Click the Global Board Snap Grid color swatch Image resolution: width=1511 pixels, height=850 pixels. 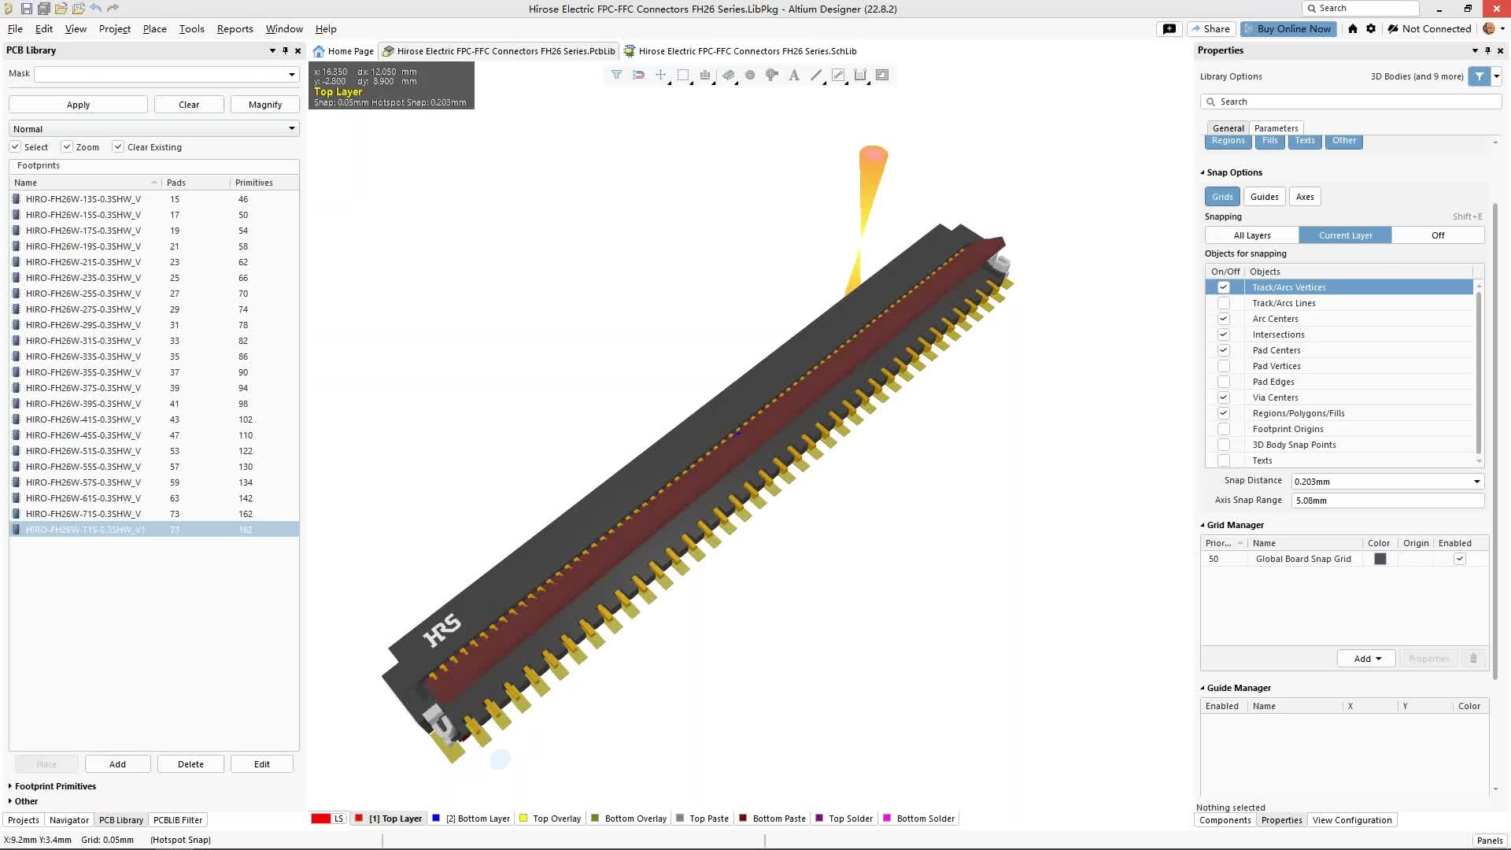pos(1380,559)
